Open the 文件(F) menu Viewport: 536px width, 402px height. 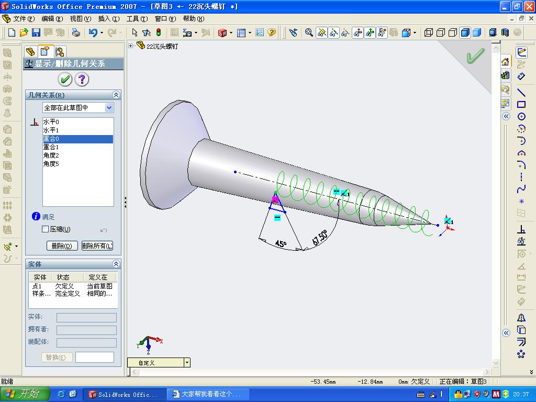(x=24, y=19)
